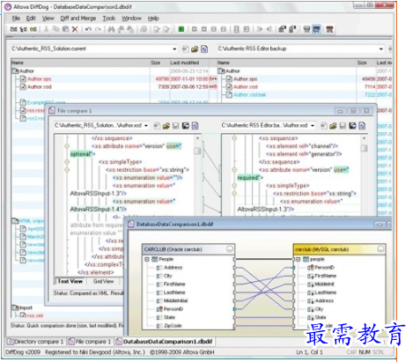The image size is (413, 362).
Task: Open the Help menu
Action: pos(153,18)
